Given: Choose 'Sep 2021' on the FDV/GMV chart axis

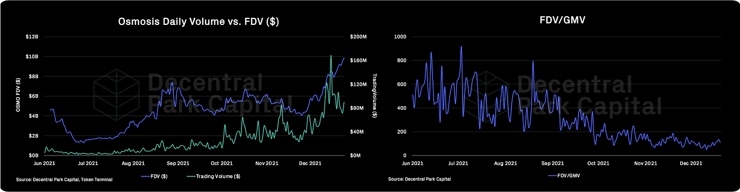Looking at the screenshot, I should point(552,164).
